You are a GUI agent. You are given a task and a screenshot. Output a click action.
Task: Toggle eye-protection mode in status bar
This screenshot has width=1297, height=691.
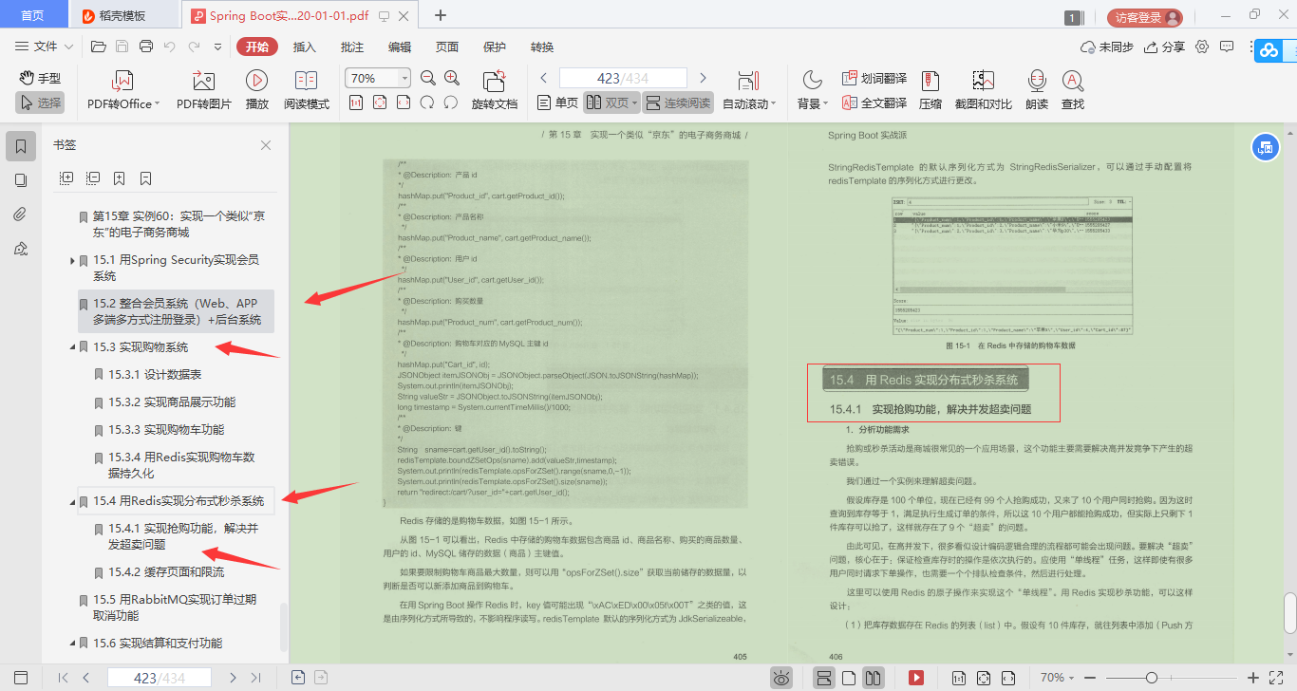[781, 678]
